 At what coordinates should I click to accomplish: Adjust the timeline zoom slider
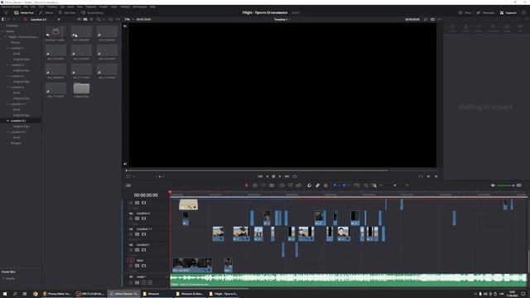tap(394, 185)
